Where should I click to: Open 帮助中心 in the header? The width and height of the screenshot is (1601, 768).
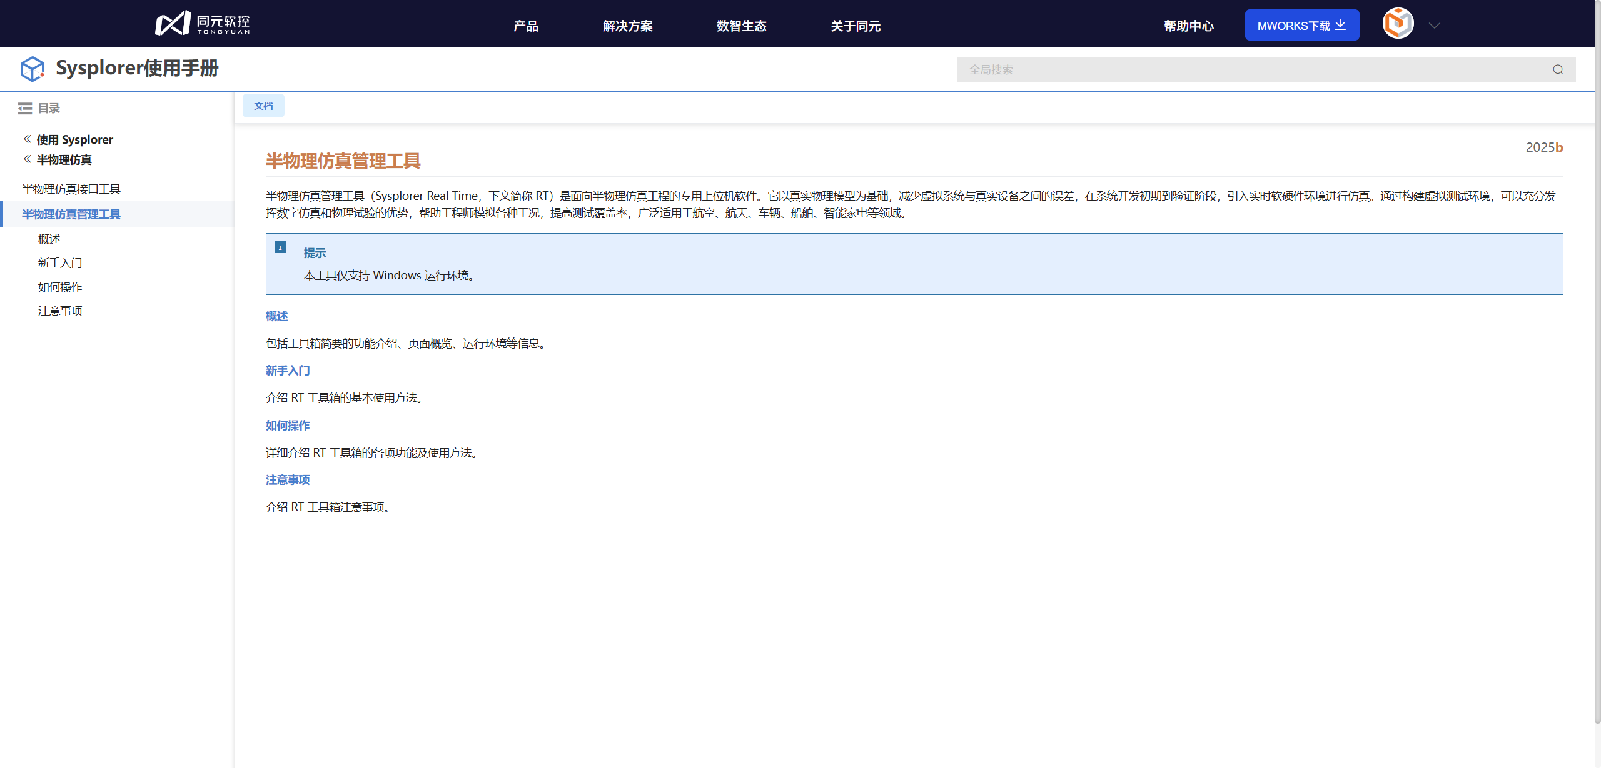click(1189, 26)
